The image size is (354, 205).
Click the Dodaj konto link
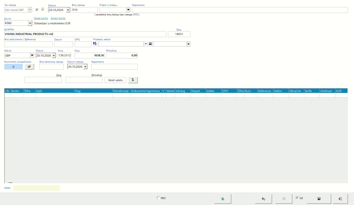click(41, 18)
